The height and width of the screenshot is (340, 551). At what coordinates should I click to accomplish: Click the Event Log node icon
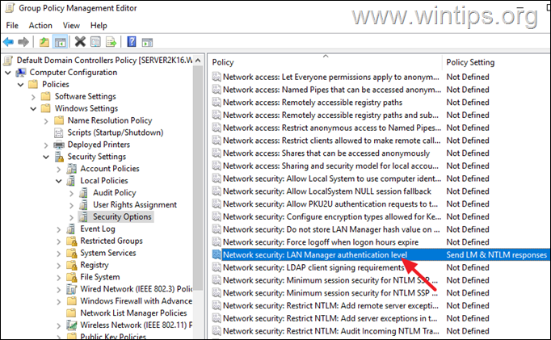pos(71,229)
